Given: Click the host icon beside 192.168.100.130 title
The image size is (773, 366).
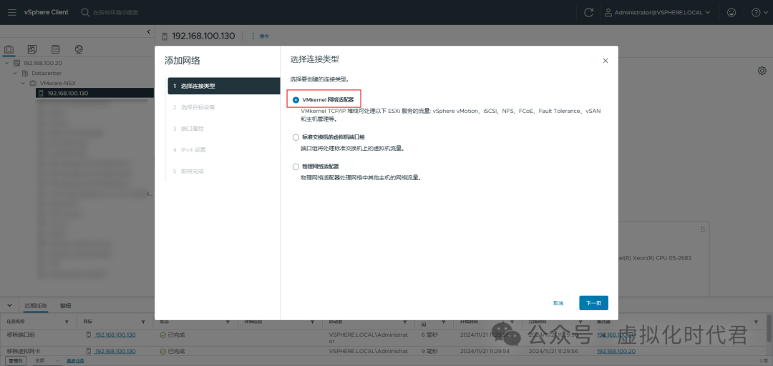Looking at the screenshot, I should point(165,36).
